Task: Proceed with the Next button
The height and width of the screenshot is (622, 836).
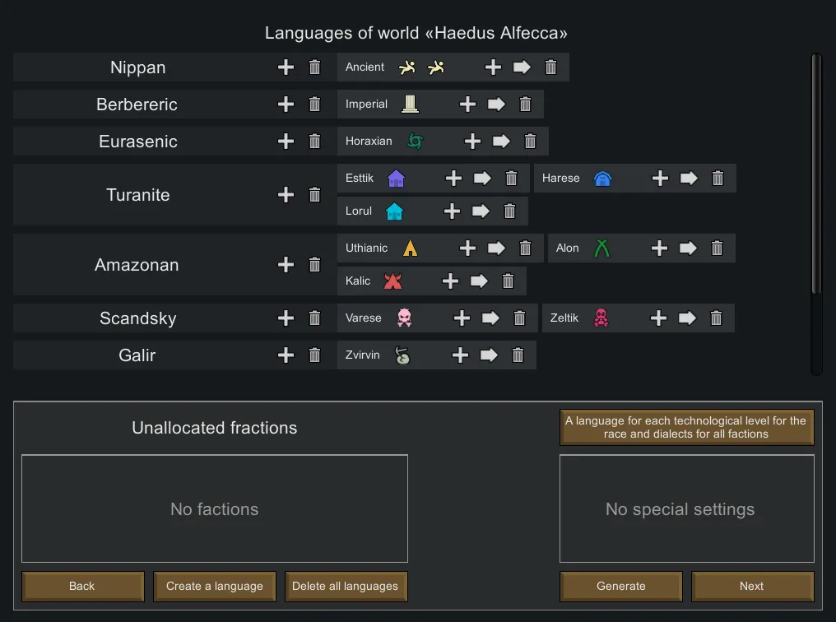Action: point(752,587)
